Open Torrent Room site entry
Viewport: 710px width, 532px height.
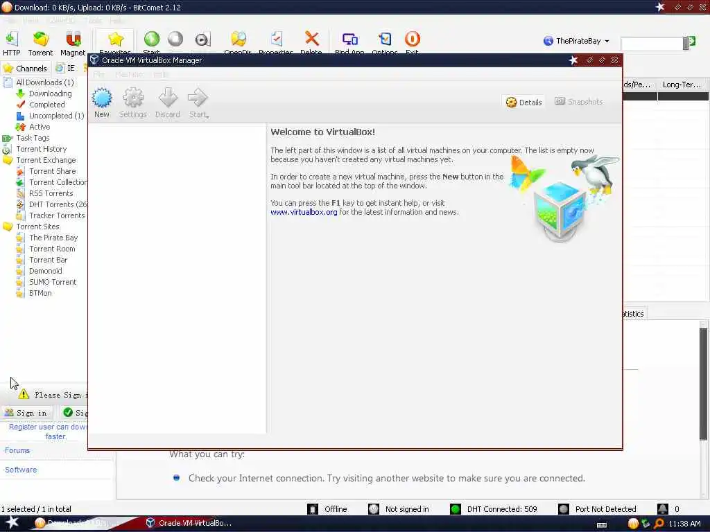coord(52,249)
